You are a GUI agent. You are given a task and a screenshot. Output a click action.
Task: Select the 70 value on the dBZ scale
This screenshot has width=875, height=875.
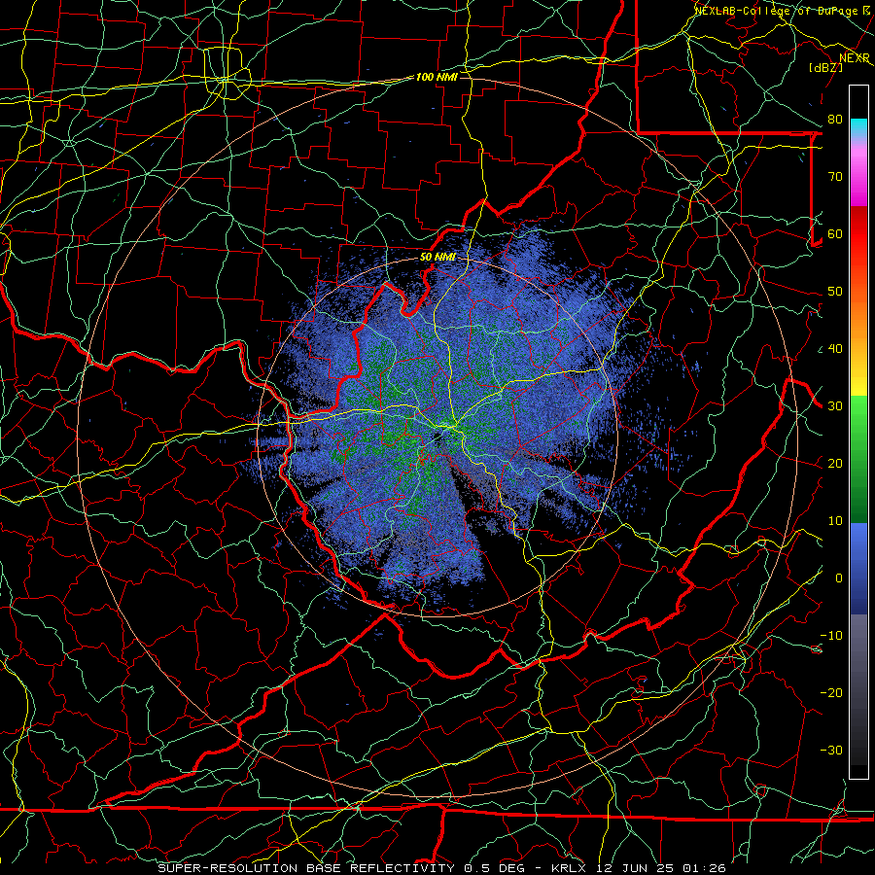coord(835,177)
